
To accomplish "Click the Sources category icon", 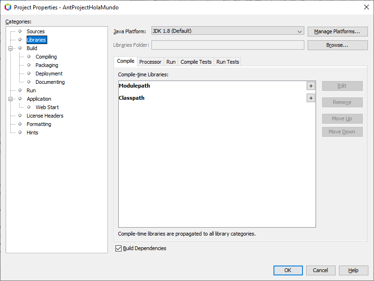I will tap(20, 31).
